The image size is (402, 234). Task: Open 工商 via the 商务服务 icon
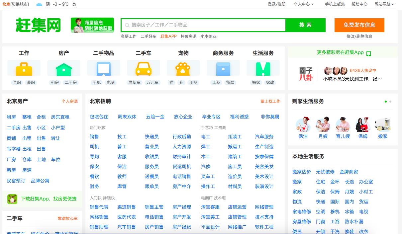(223, 69)
